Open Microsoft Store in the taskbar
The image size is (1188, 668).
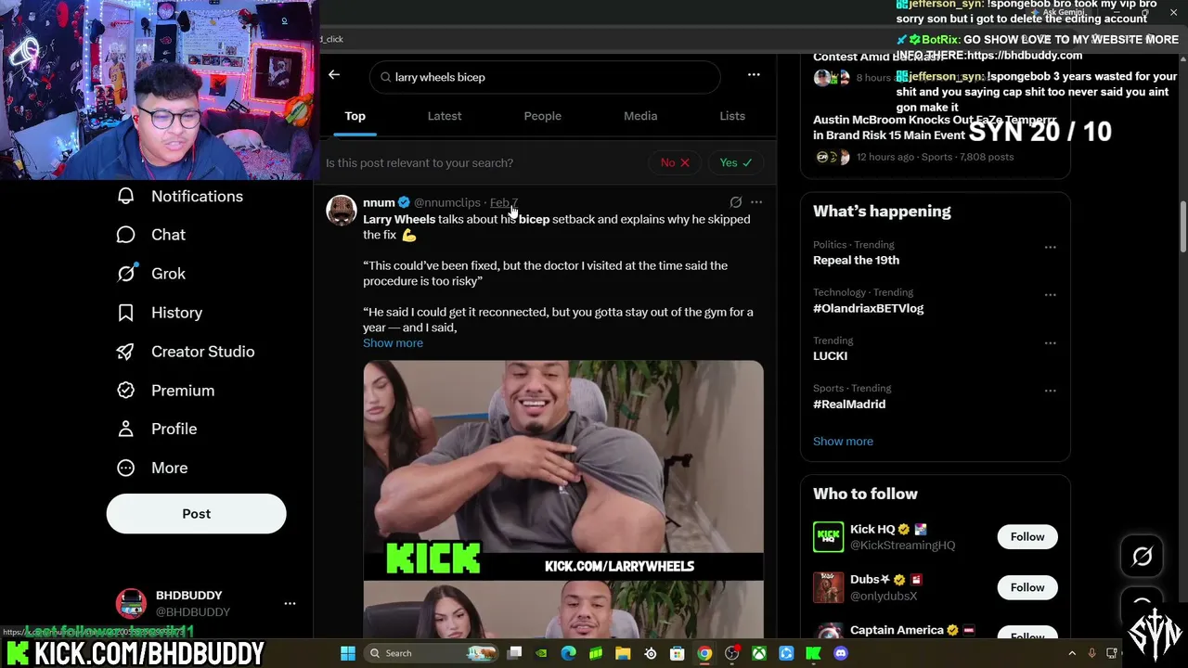click(678, 653)
